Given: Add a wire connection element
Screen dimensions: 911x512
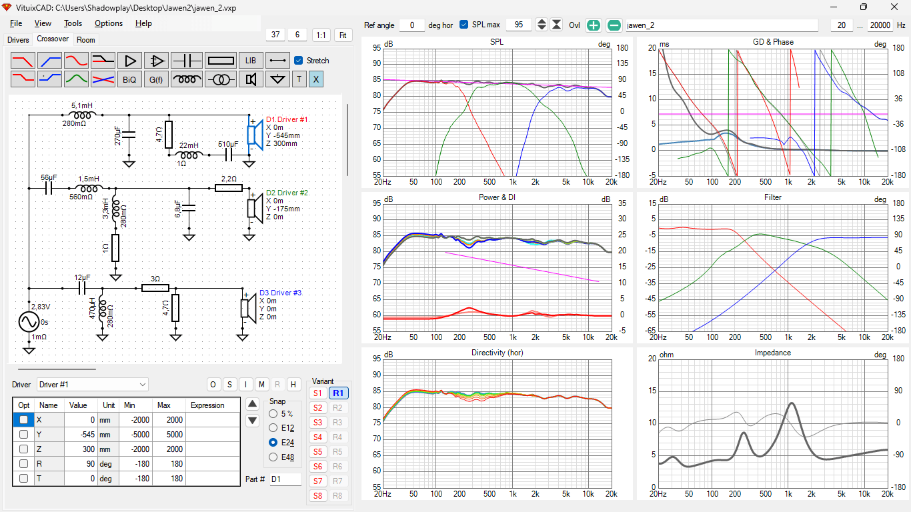Looking at the screenshot, I should [x=277, y=60].
